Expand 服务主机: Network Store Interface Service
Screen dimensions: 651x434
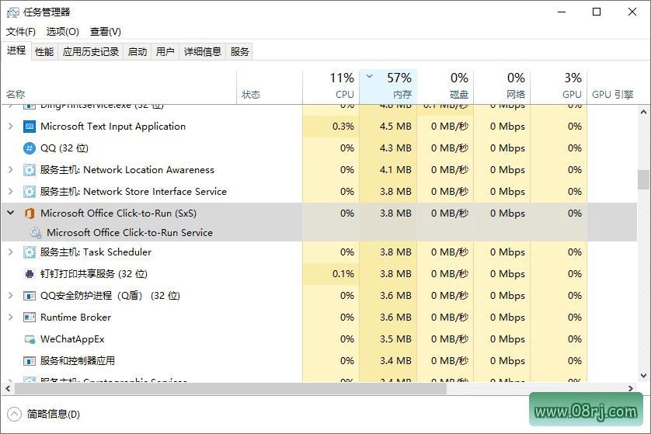(11, 191)
